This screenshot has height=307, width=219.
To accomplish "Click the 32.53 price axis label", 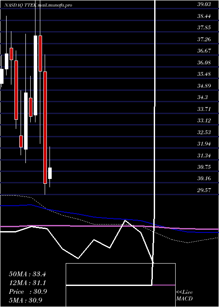I will coord(204,132).
